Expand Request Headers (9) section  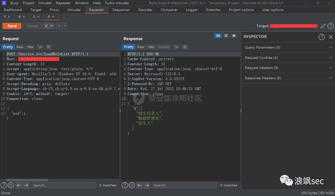(288, 68)
